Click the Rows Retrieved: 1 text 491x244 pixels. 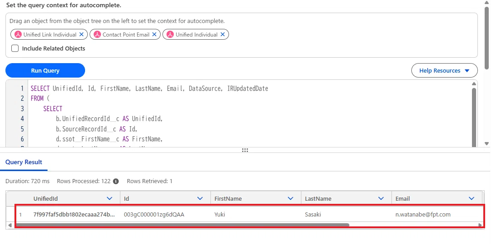pyautogui.click(x=149, y=181)
